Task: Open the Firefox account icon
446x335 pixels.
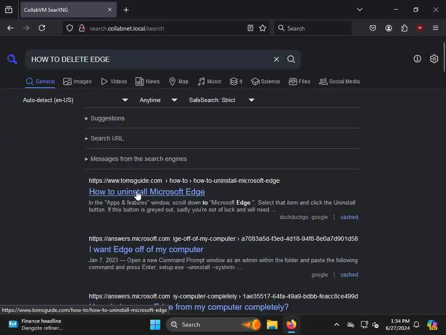Action: click(389, 28)
